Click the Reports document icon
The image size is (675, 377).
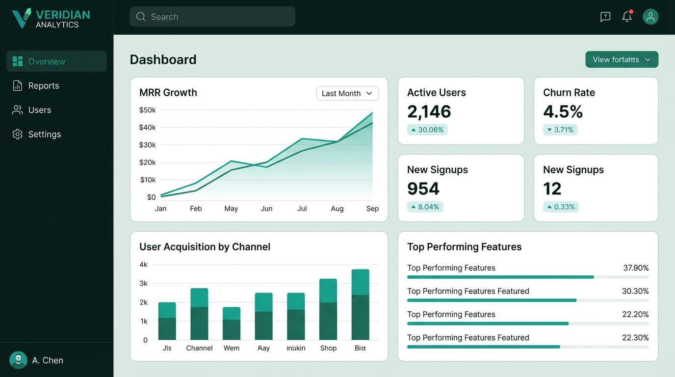tap(18, 85)
